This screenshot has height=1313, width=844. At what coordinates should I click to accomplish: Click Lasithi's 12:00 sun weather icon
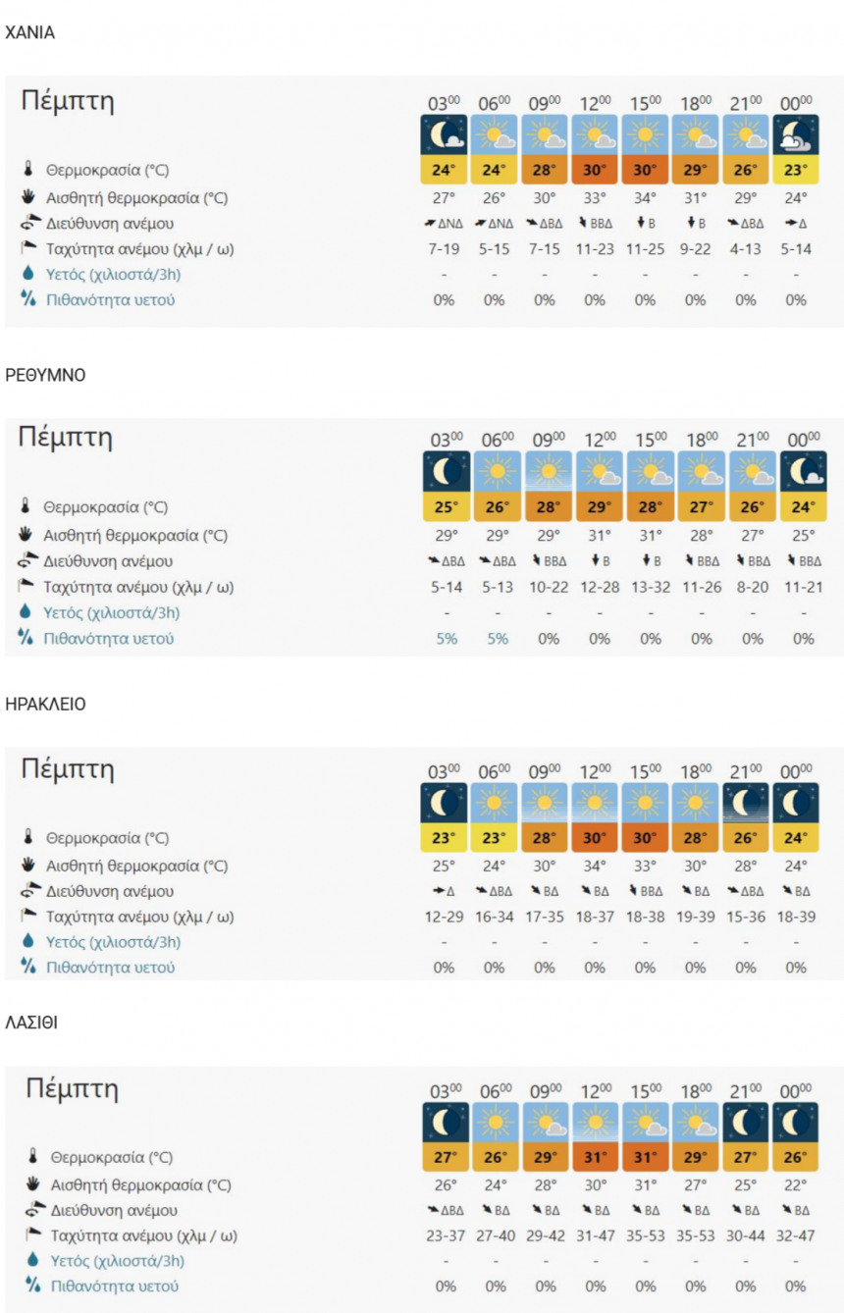click(596, 1122)
